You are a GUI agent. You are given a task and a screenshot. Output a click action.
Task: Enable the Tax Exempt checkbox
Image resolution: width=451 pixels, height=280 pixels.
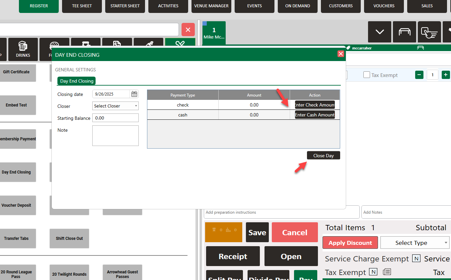tap(367, 75)
